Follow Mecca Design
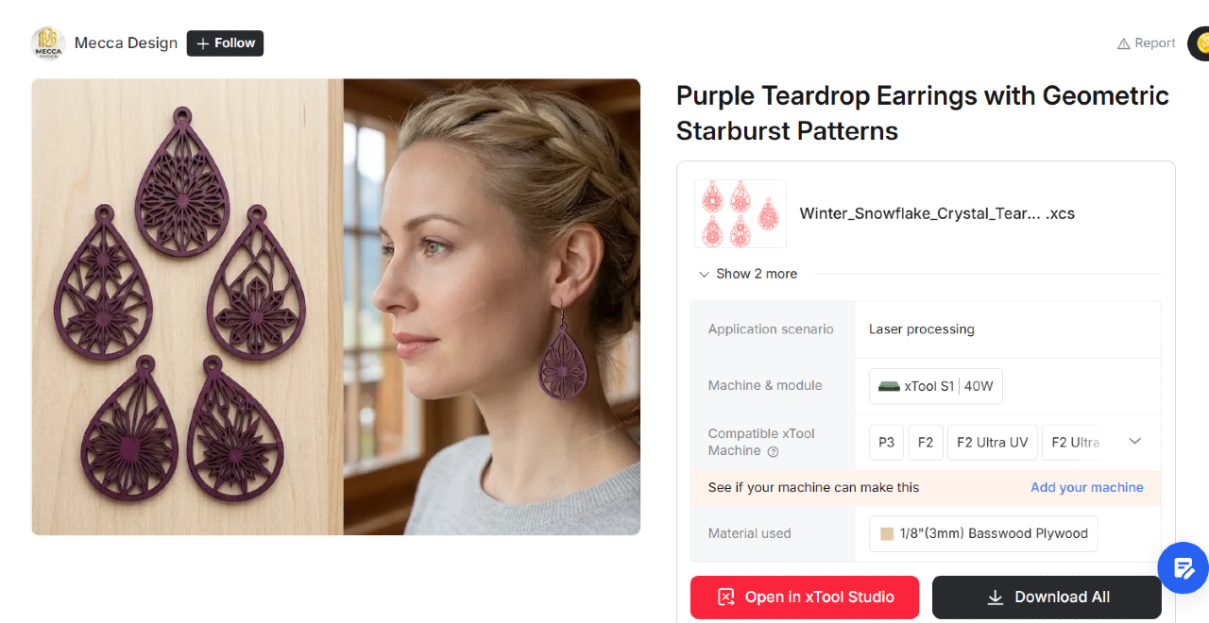 click(x=225, y=43)
